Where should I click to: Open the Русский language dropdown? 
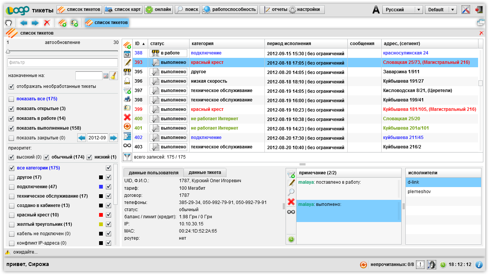pos(402,10)
